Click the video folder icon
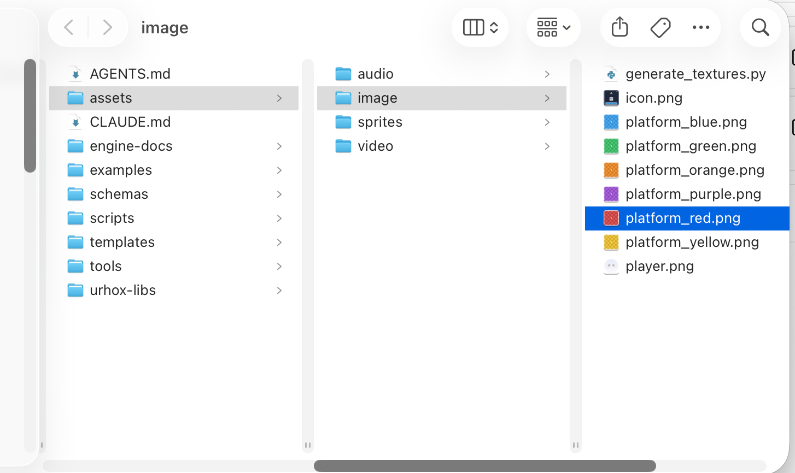Image resolution: width=795 pixels, height=473 pixels. click(x=343, y=146)
